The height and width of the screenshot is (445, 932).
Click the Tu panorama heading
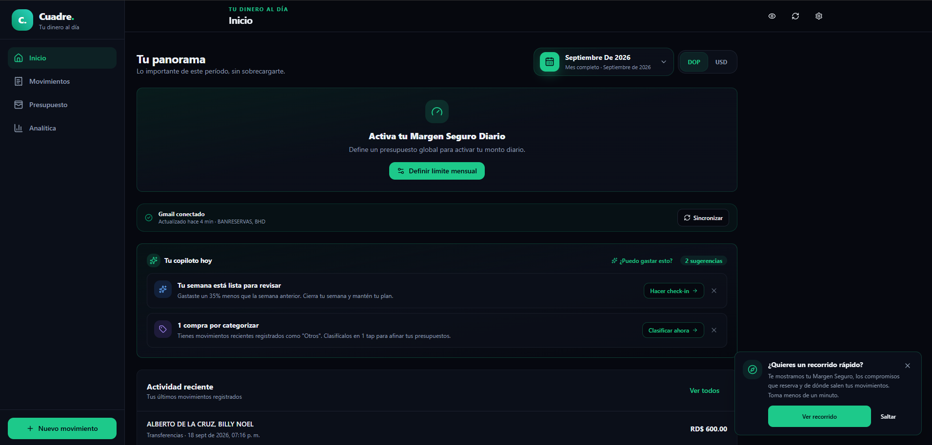pyautogui.click(x=171, y=59)
